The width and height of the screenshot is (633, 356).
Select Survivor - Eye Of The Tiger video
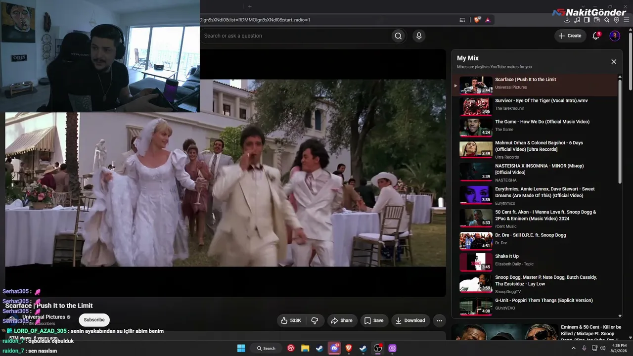[x=536, y=106]
